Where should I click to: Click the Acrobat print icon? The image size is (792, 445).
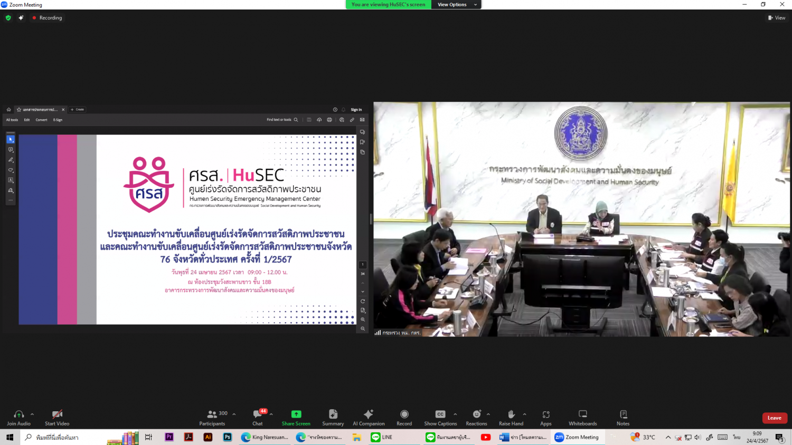[x=329, y=120]
